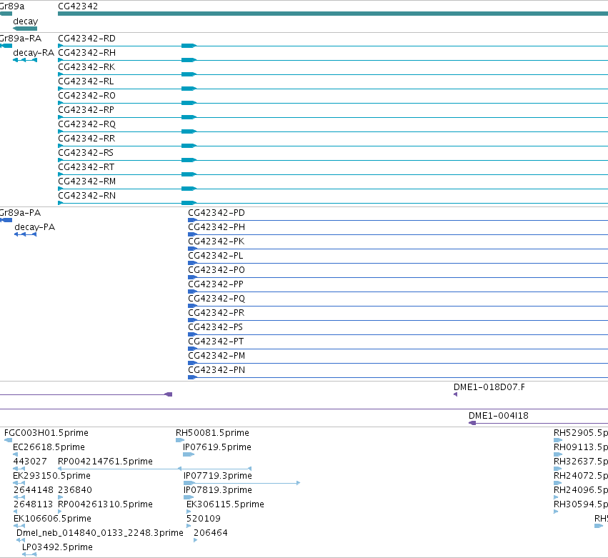Select EST LP03492.5prime
This screenshot has height=558, width=608.
click(57, 547)
